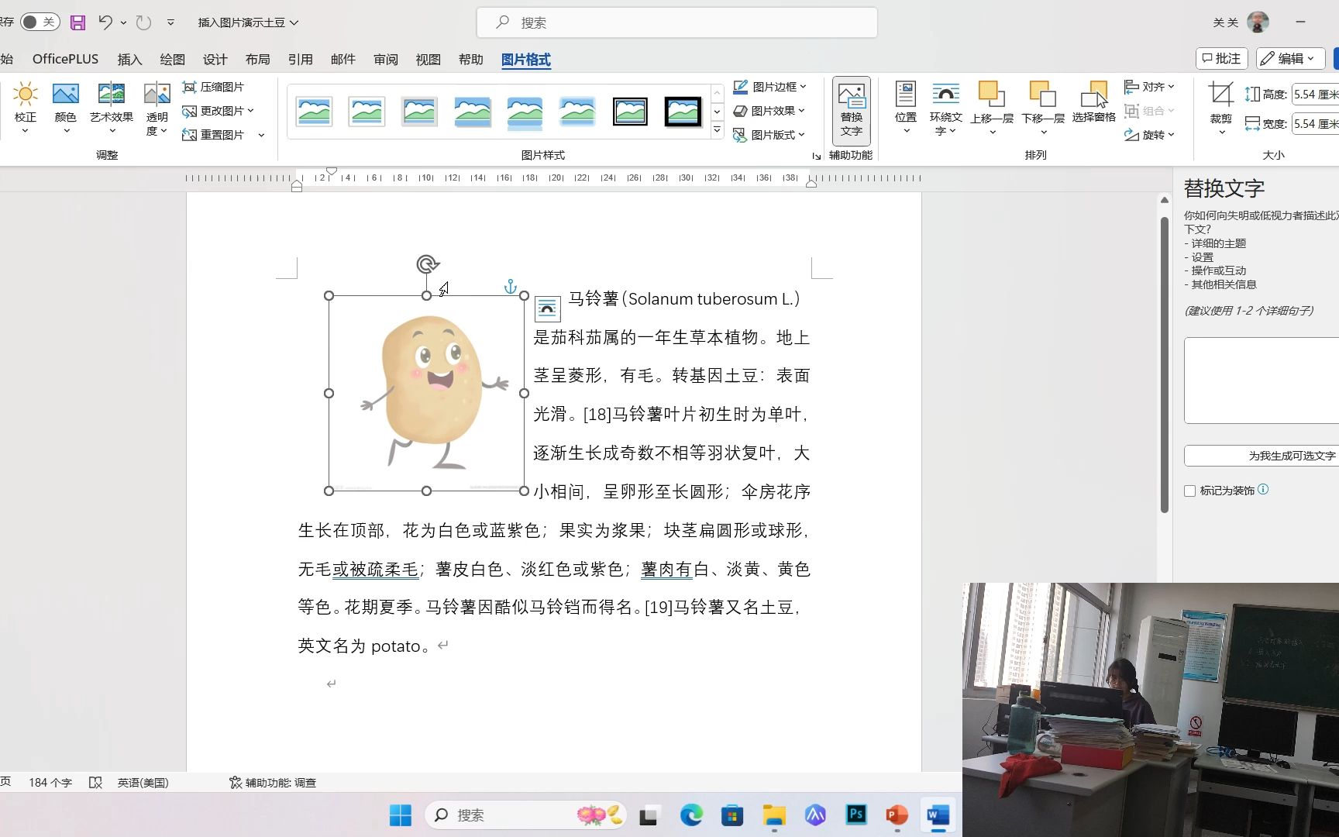Switch to the 审阅 ribbon tab
The height and width of the screenshot is (837, 1339).
(385, 59)
